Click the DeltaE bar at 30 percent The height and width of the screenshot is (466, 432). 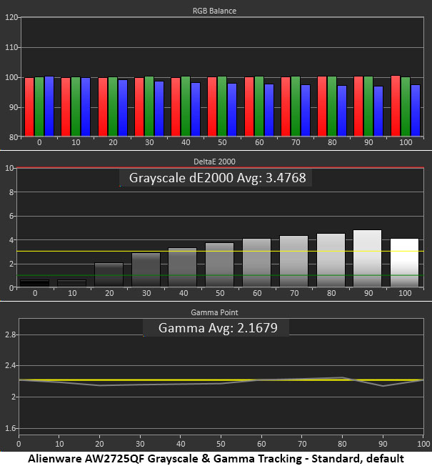click(x=146, y=269)
